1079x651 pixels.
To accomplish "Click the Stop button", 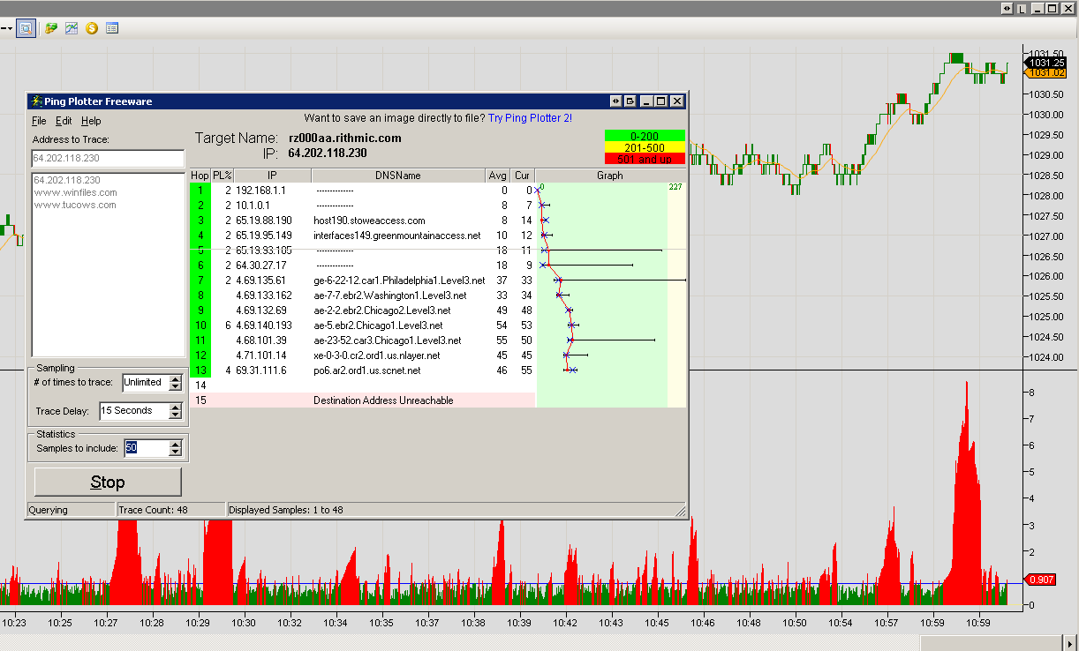I will coord(108,482).
